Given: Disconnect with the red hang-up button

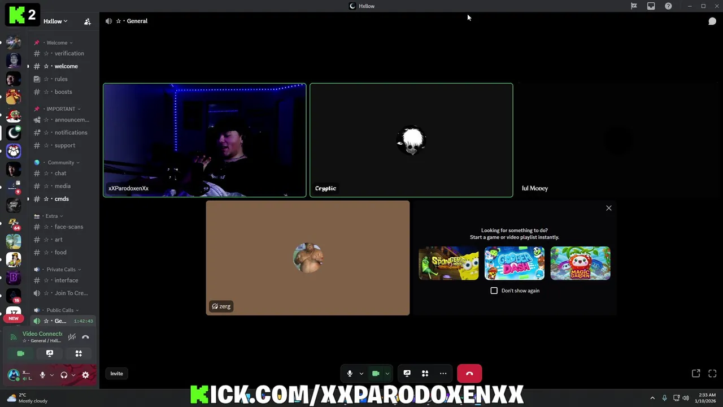Looking at the screenshot, I should pyautogui.click(x=469, y=374).
